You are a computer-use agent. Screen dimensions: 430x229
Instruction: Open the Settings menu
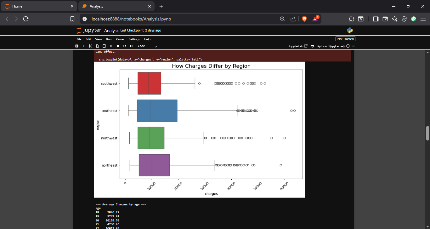pos(134,39)
